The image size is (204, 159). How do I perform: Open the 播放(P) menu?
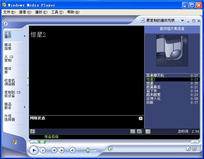pos(41,12)
